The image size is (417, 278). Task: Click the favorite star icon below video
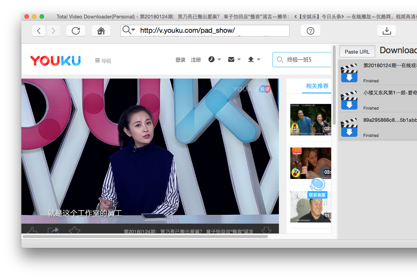(74, 230)
